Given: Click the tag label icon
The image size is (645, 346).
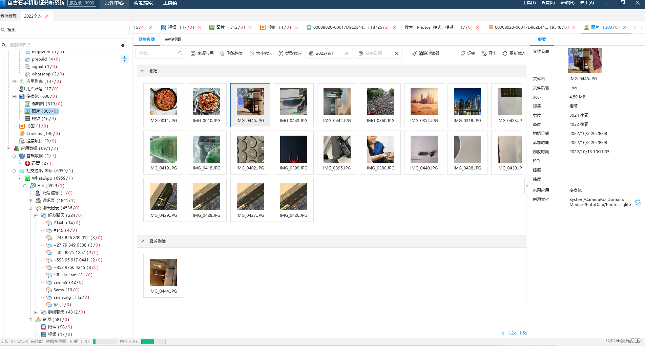Looking at the screenshot, I should click(x=463, y=53).
